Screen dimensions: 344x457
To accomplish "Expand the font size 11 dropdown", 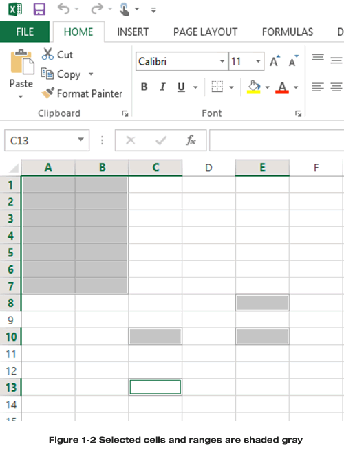I will point(258,61).
